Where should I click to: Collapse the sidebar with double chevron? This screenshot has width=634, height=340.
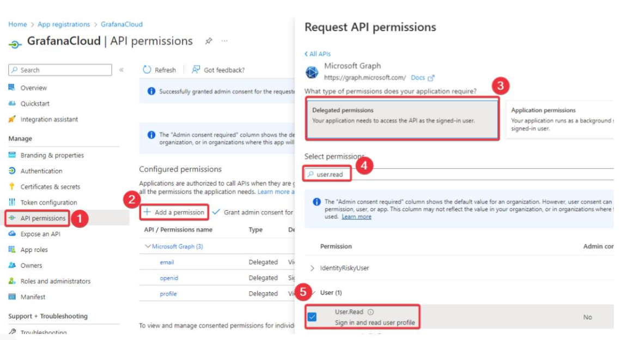point(121,70)
